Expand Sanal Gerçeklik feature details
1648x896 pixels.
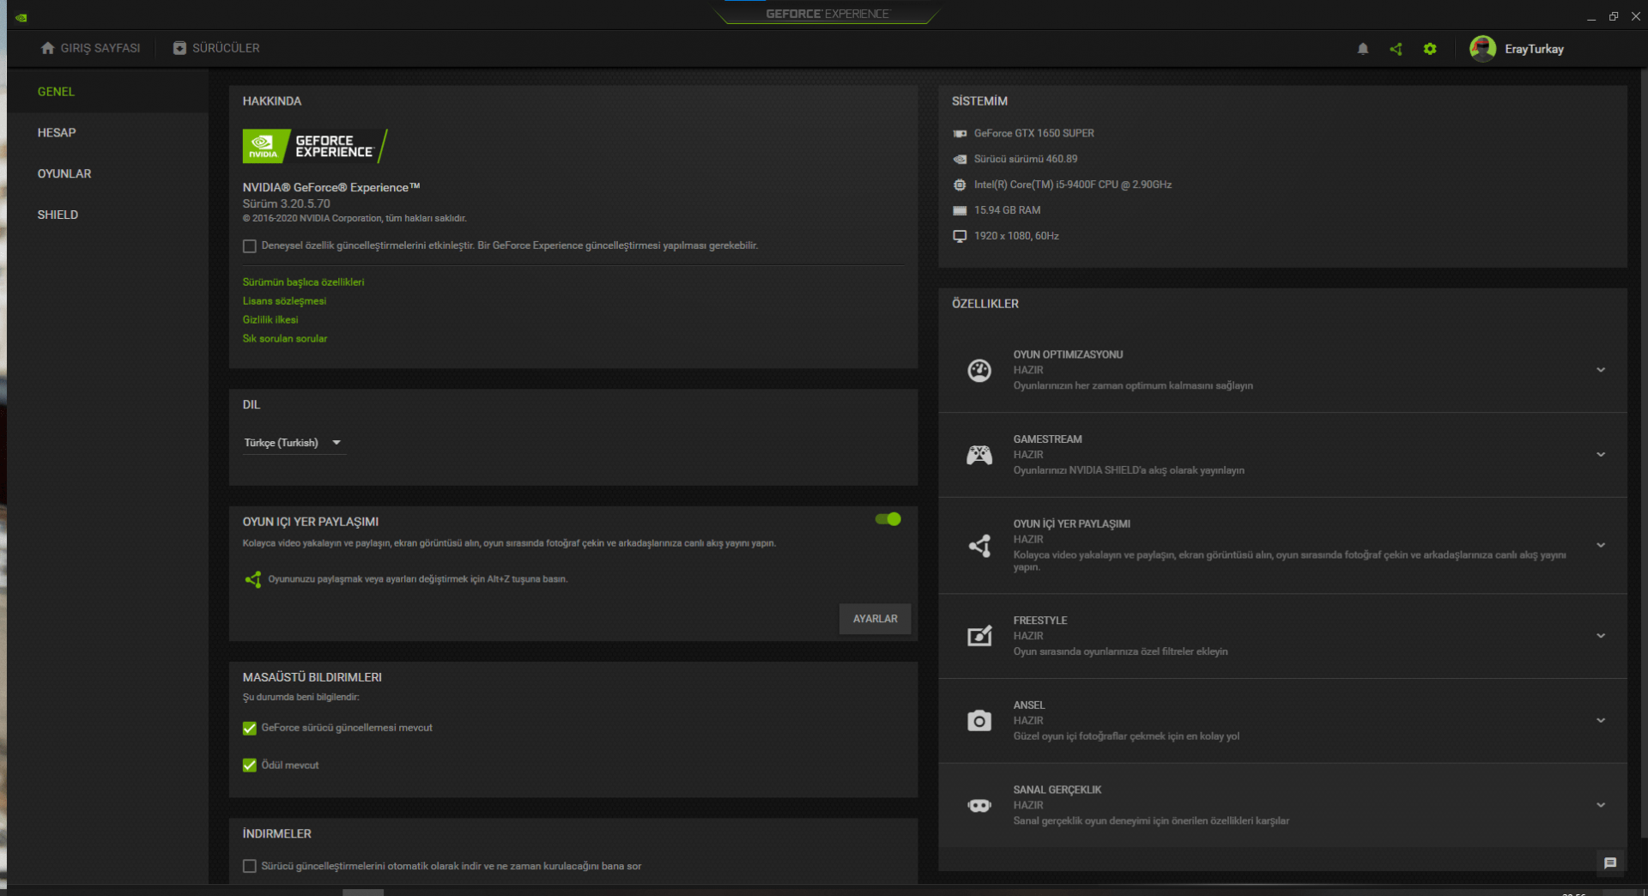[1601, 805]
